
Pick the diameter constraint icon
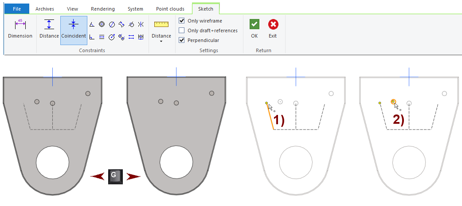click(x=111, y=25)
